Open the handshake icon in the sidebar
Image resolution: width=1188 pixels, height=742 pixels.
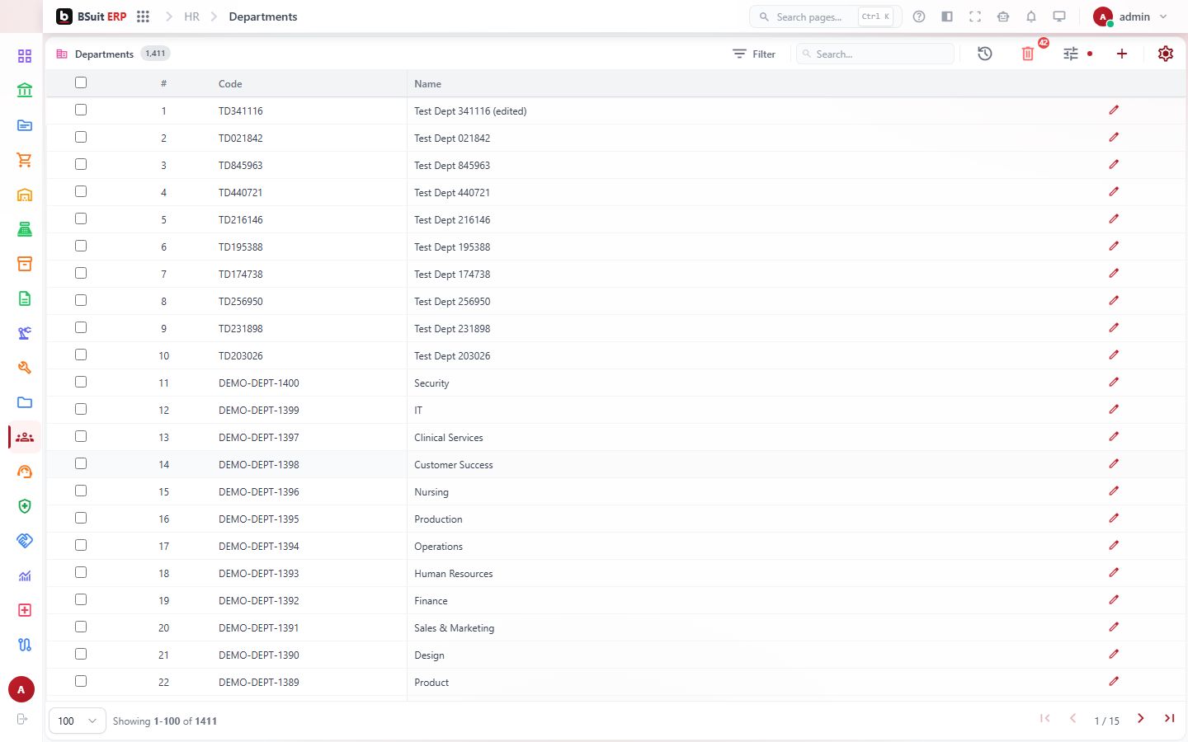coord(25,541)
